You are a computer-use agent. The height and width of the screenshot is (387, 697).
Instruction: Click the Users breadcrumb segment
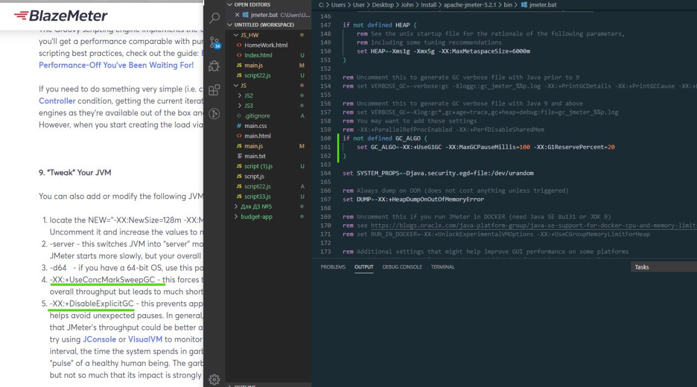[338, 4]
